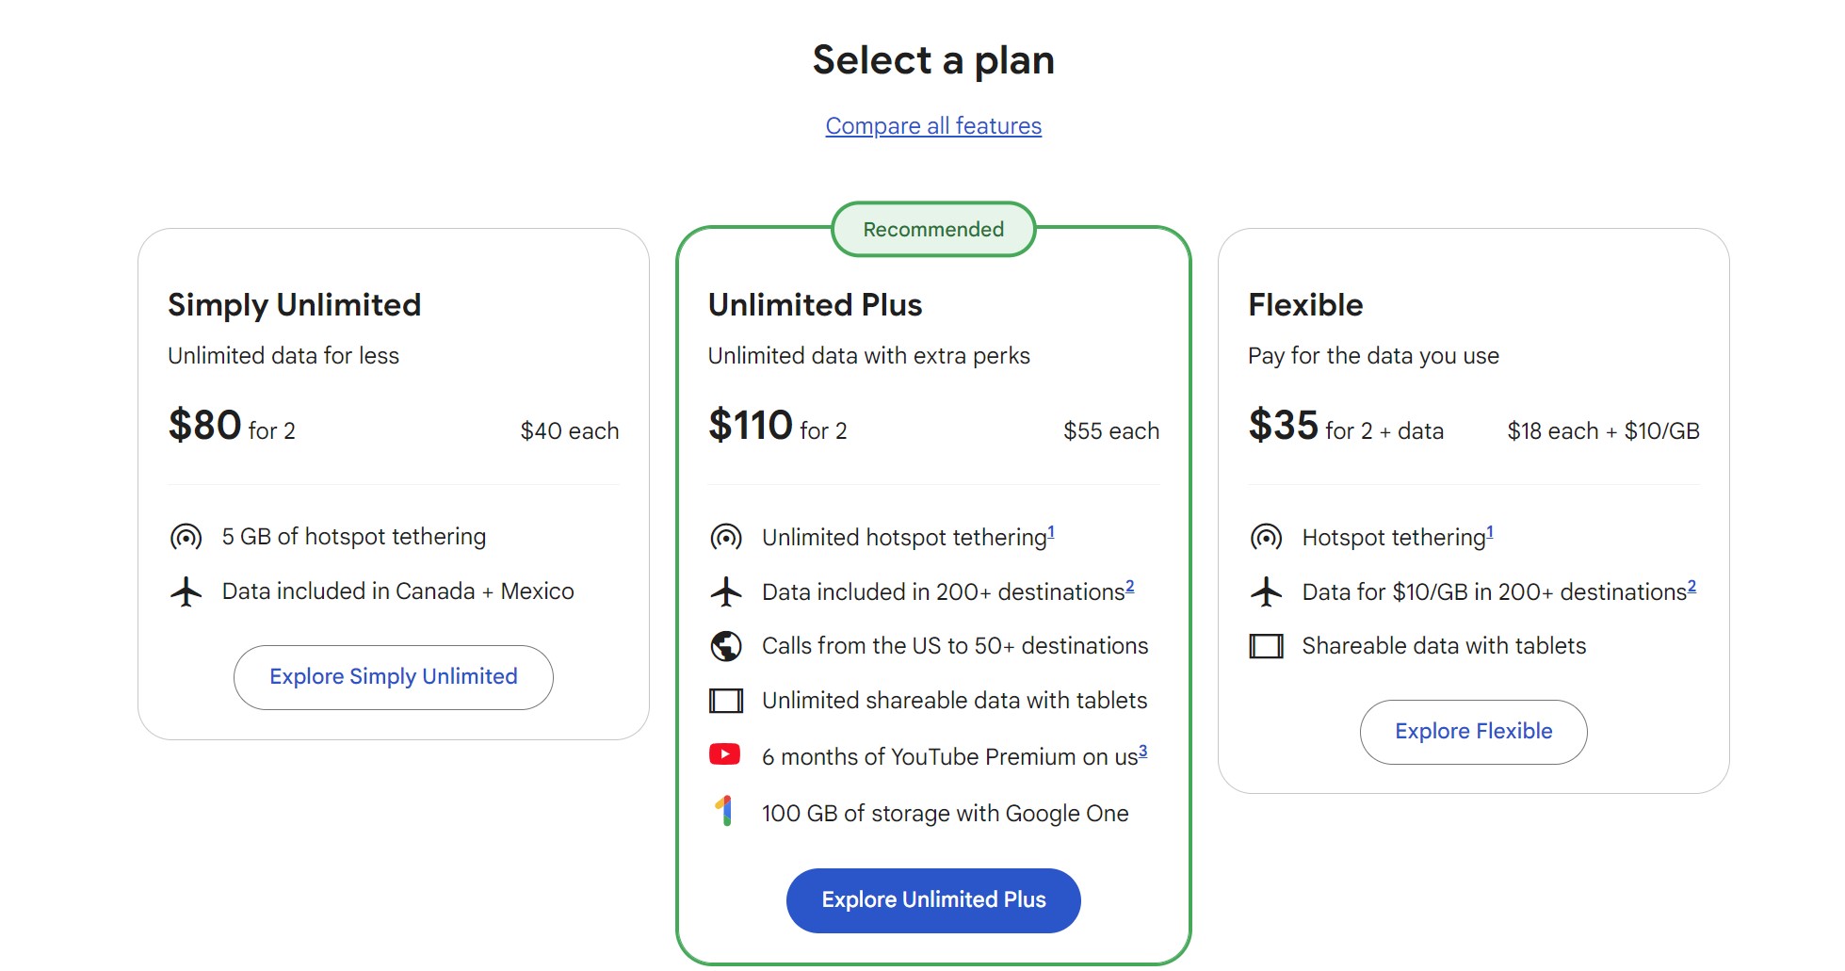The height and width of the screenshot is (971, 1845).
Task: Open footnote 3 on YouTube Premium offer
Action: pyautogui.click(x=1143, y=751)
